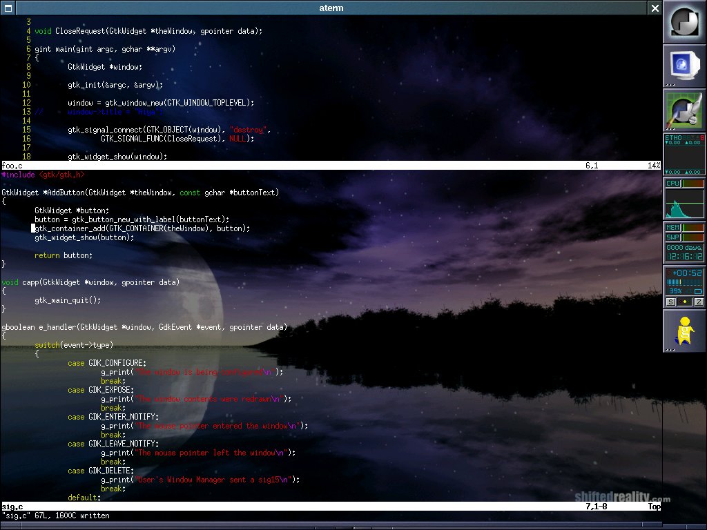Image resolution: width=707 pixels, height=530 pixels.
Task: Close the aterm window
Action: 655,8
